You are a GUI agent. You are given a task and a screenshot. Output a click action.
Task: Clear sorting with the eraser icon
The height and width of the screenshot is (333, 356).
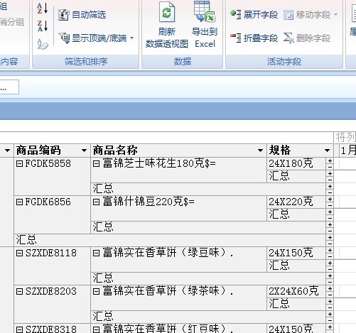click(x=43, y=43)
